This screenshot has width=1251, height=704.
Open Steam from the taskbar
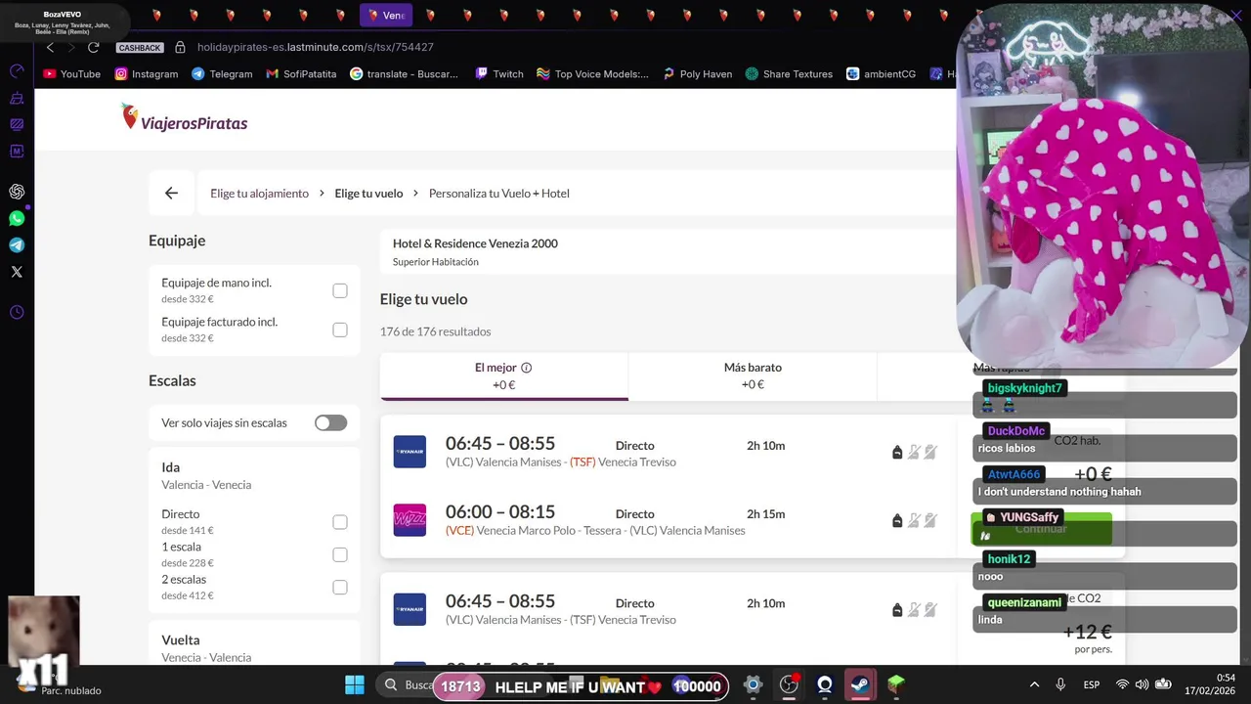click(860, 684)
